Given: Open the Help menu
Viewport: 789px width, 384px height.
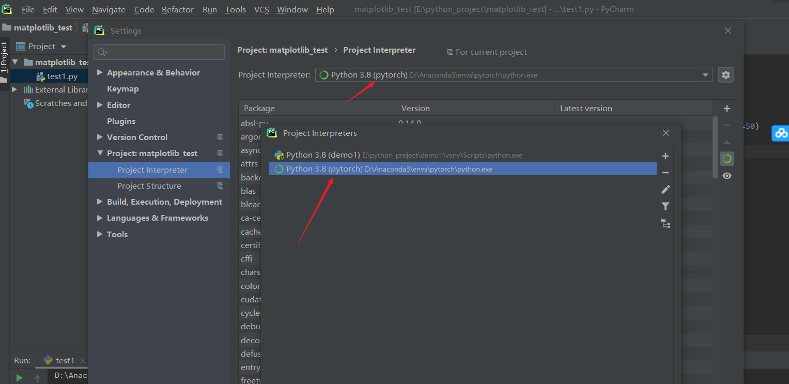Looking at the screenshot, I should [325, 9].
